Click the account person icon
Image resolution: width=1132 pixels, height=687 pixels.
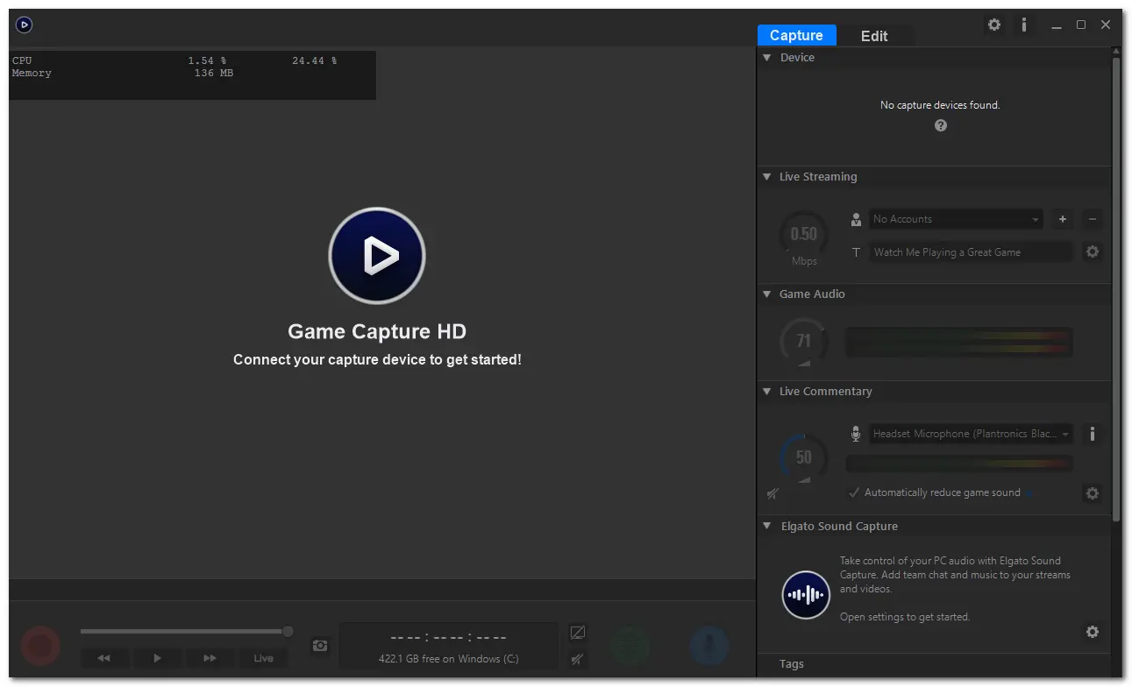[x=857, y=219]
